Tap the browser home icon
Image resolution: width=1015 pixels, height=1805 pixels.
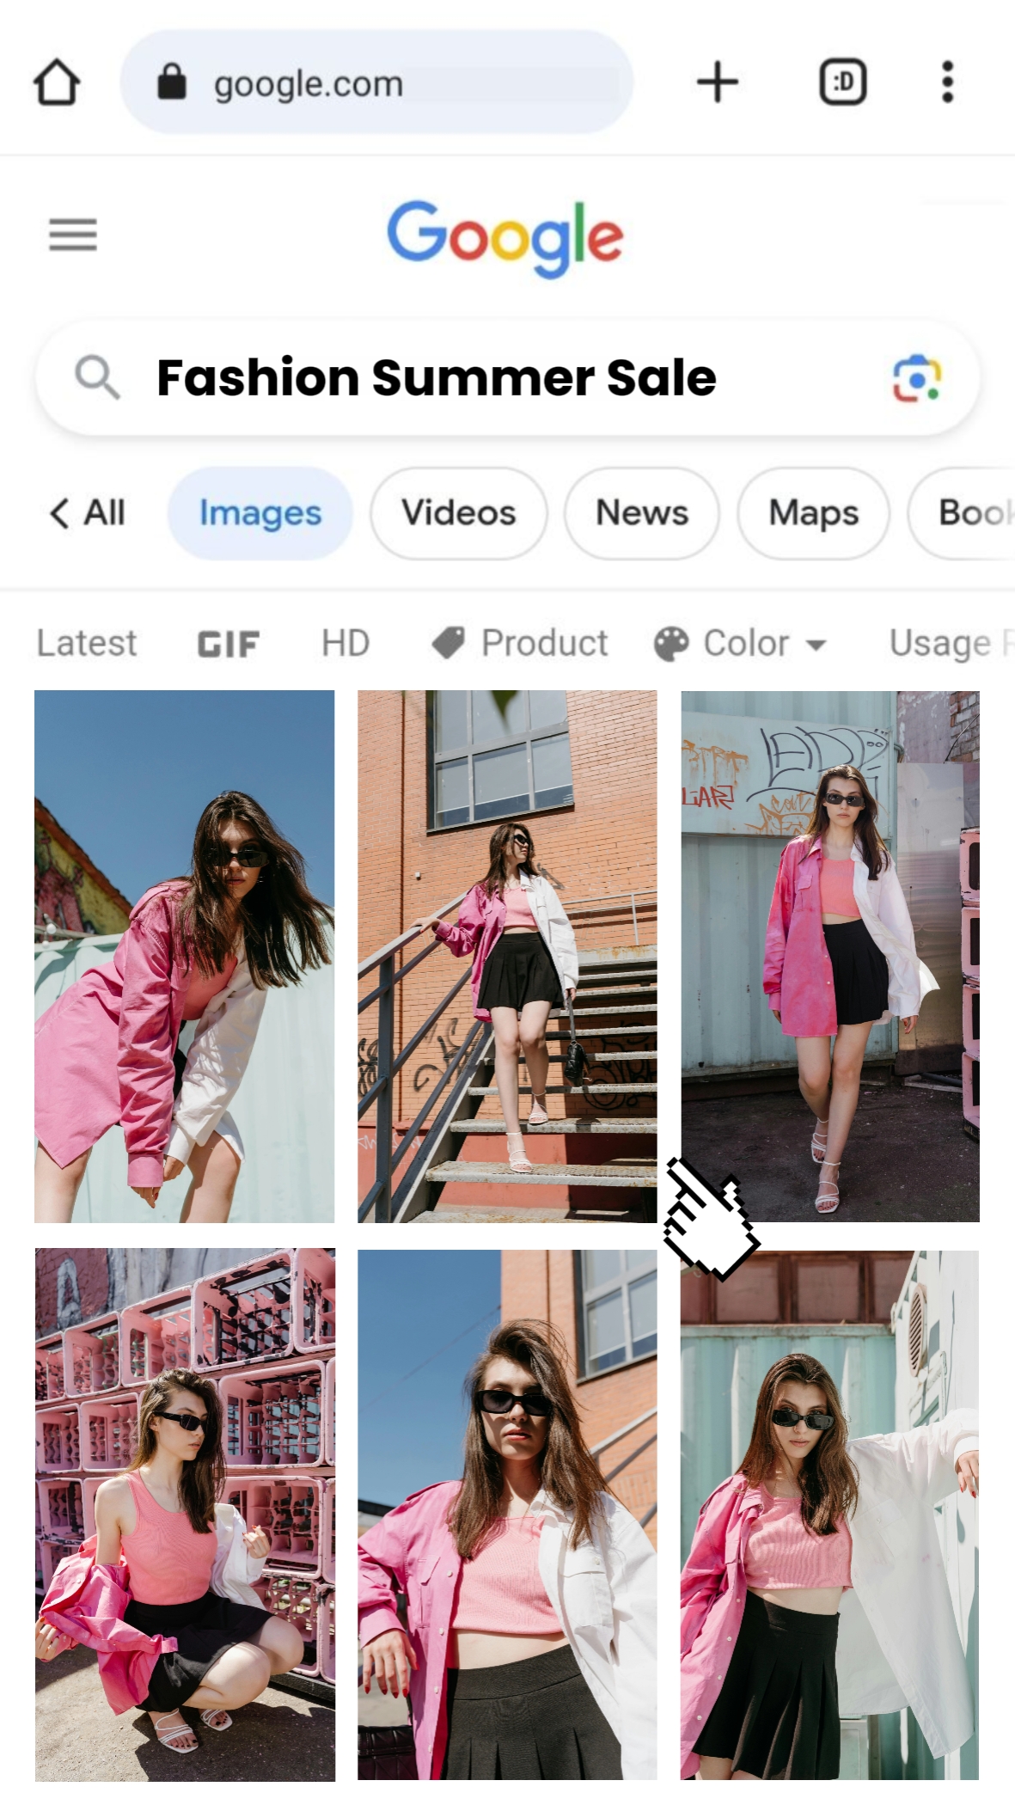pyautogui.click(x=57, y=83)
